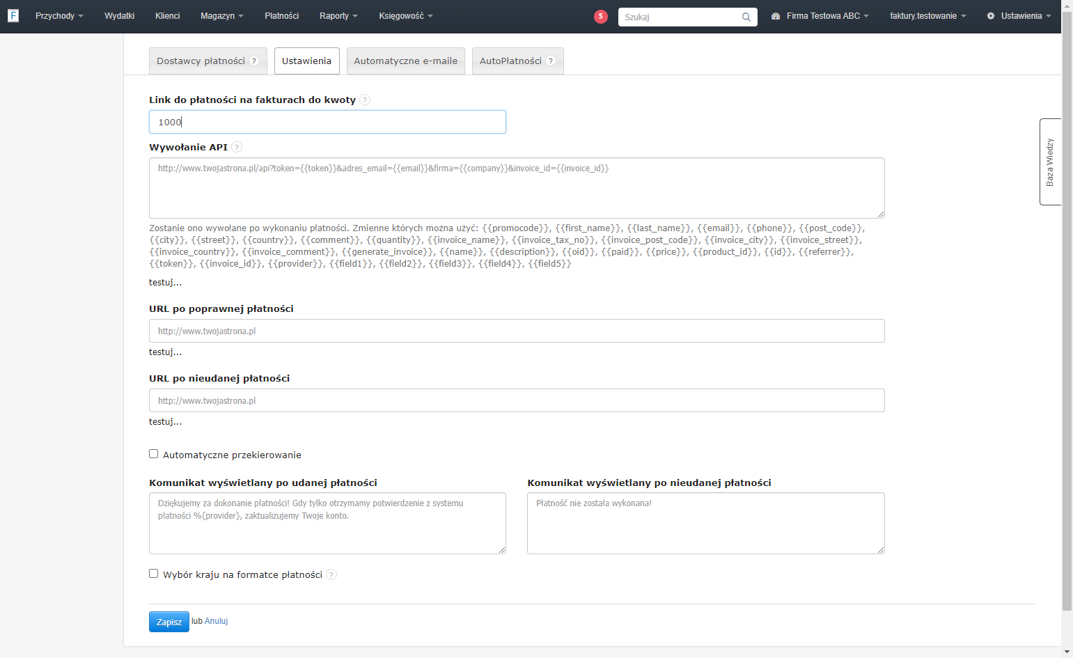
Task: Click the Anuluj link
Action: [x=216, y=621]
